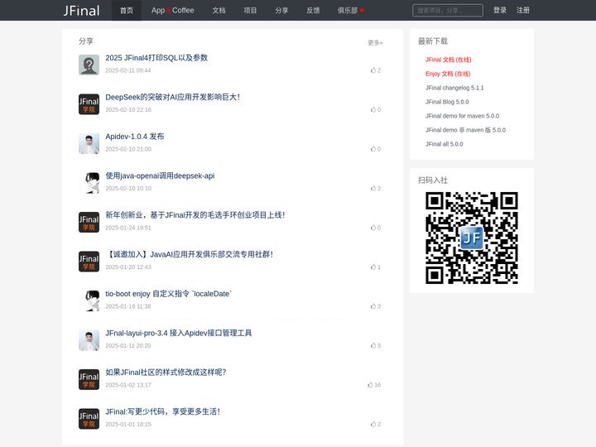Go to the 文档 nav item
This screenshot has width=596, height=447.
point(219,10)
